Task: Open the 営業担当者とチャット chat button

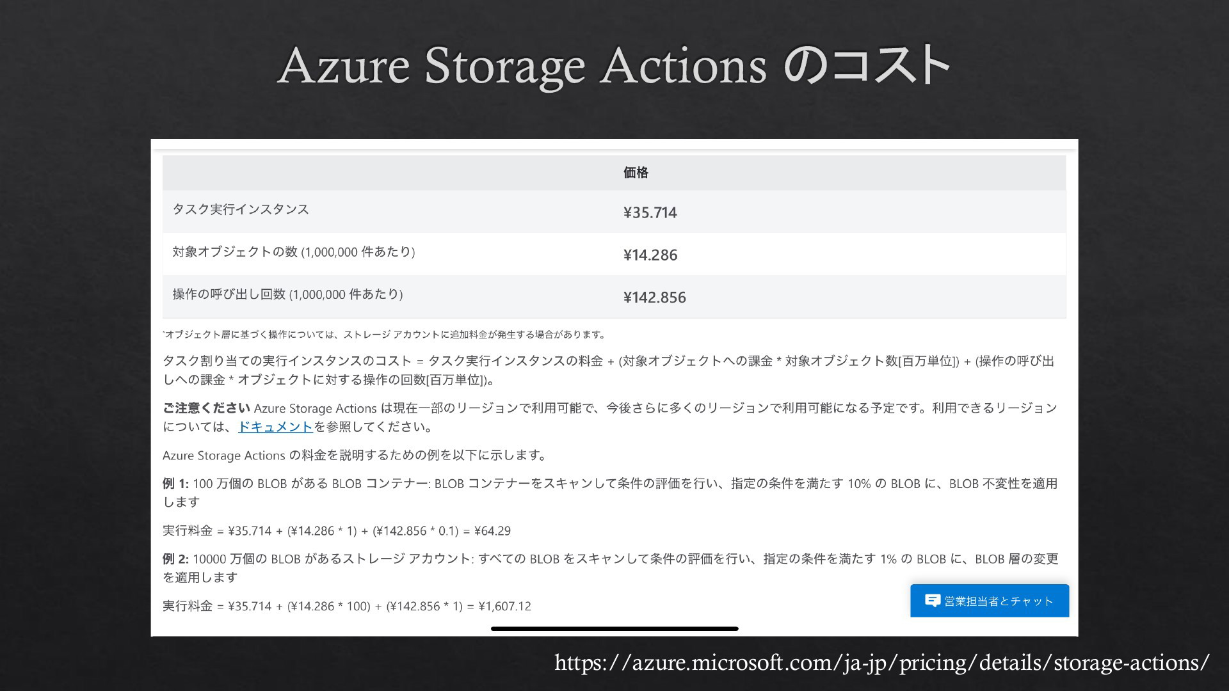Action: coord(990,601)
